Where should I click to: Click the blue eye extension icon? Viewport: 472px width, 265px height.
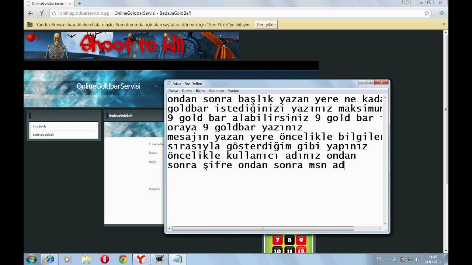click(442, 13)
